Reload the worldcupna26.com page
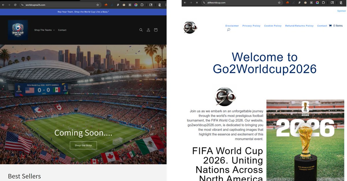 coord(15,5)
